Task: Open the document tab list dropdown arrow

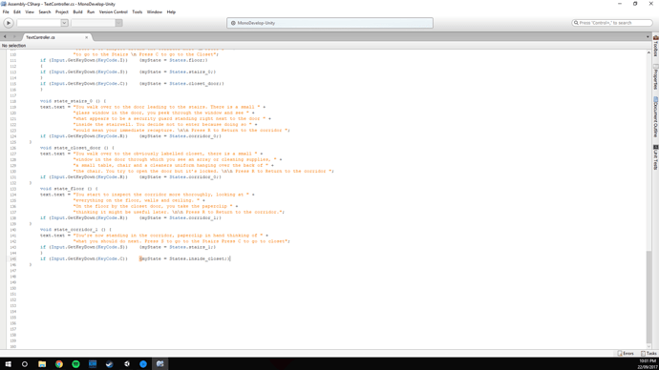Action: coord(648,37)
